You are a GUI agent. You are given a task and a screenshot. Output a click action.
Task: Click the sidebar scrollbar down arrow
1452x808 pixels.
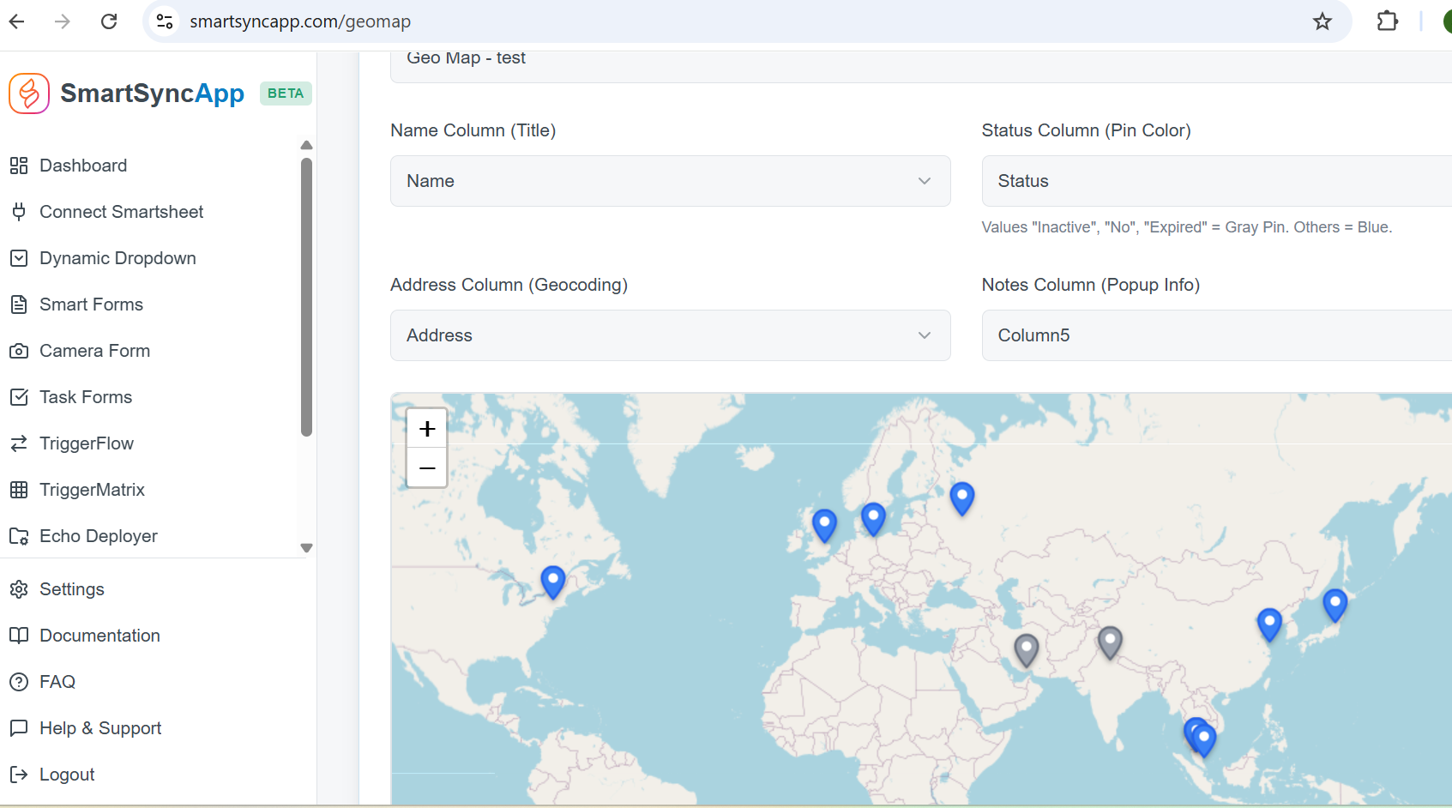click(306, 548)
